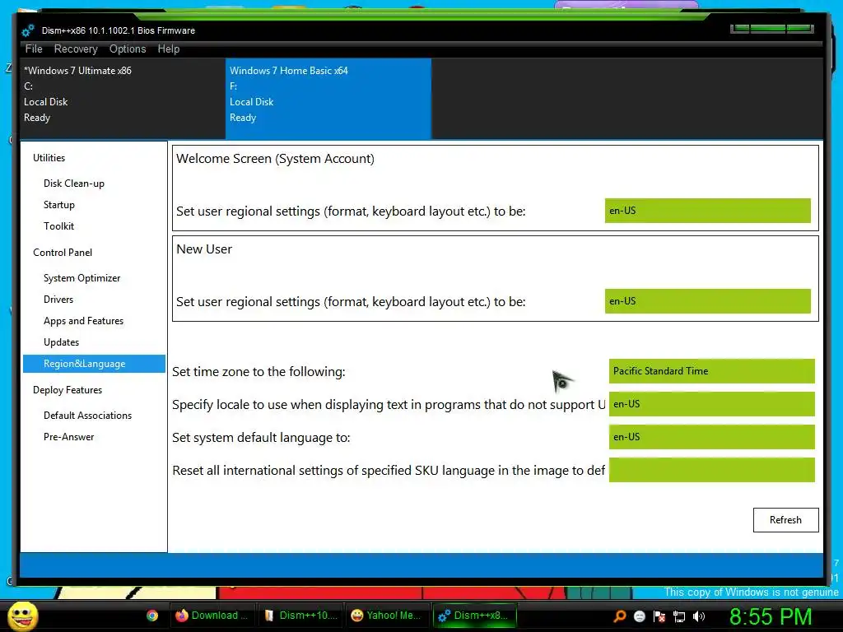Launch Chrome from the taskbar
The height and width of the screenshot is (632, 843).
[152, 616]
